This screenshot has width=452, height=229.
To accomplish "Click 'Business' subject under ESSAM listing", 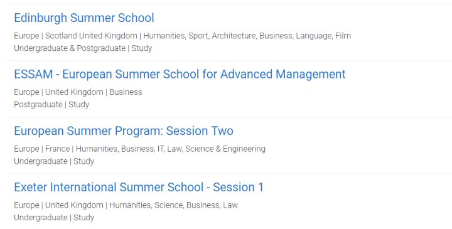I will pos(126,92).
